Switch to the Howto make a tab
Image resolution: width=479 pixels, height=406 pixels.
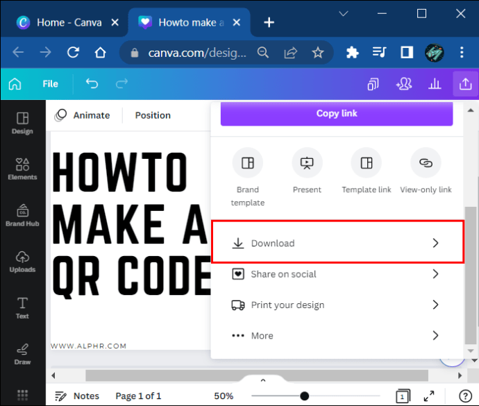click(x=189, y=22)
